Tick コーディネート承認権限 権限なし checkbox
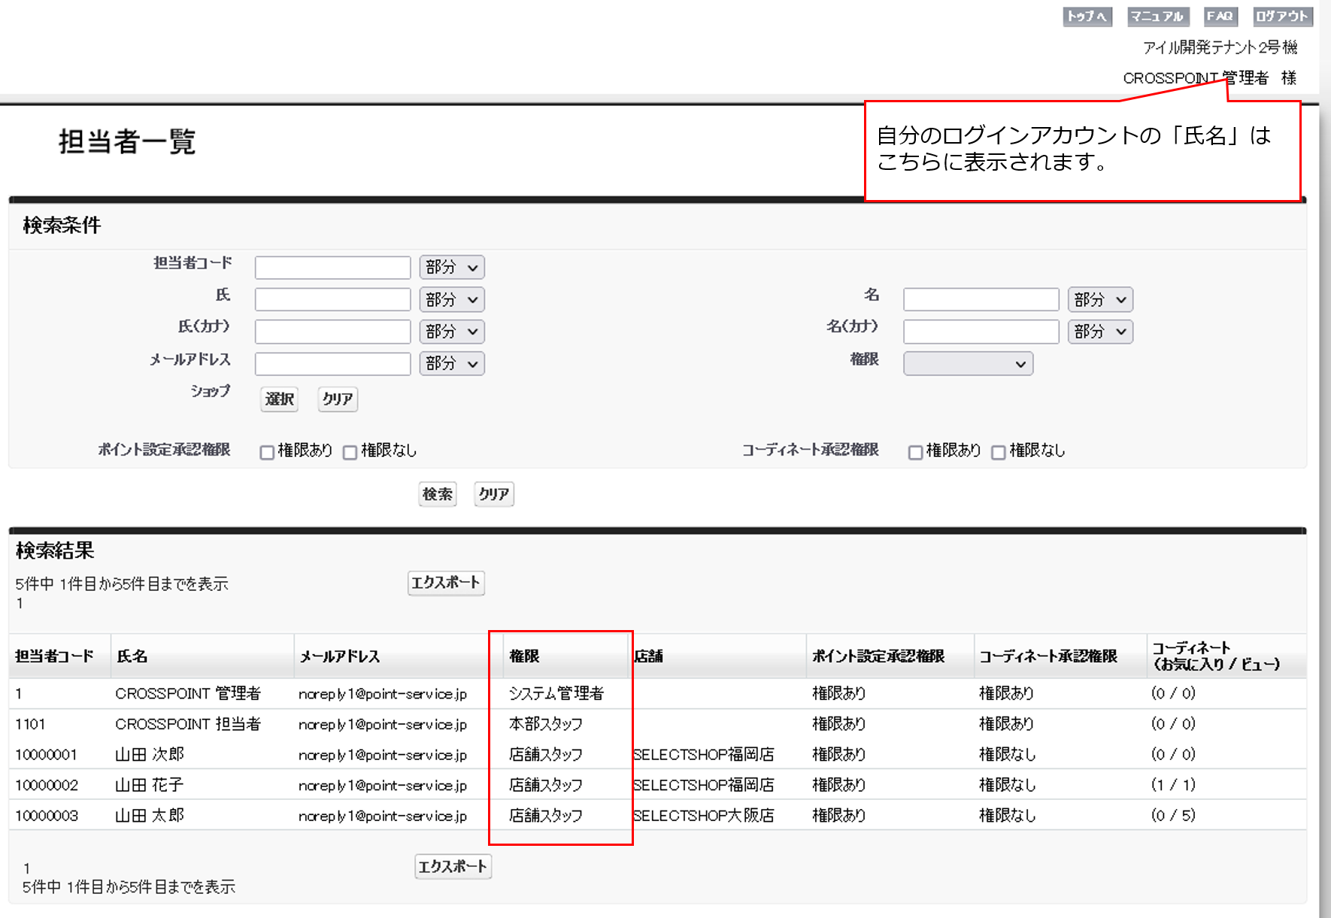The image size is (1331, 918). click(998, 452)
